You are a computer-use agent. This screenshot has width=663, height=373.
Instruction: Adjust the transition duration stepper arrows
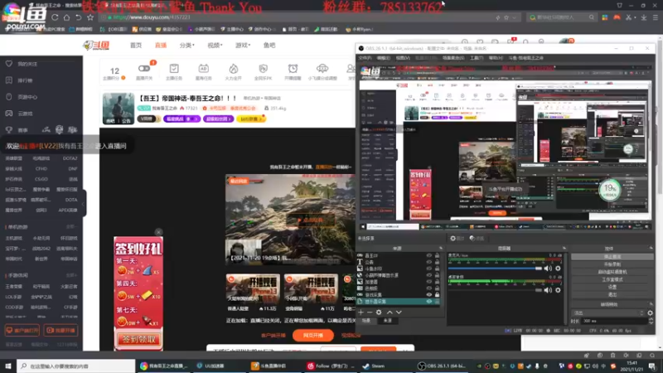click(651, 321)
